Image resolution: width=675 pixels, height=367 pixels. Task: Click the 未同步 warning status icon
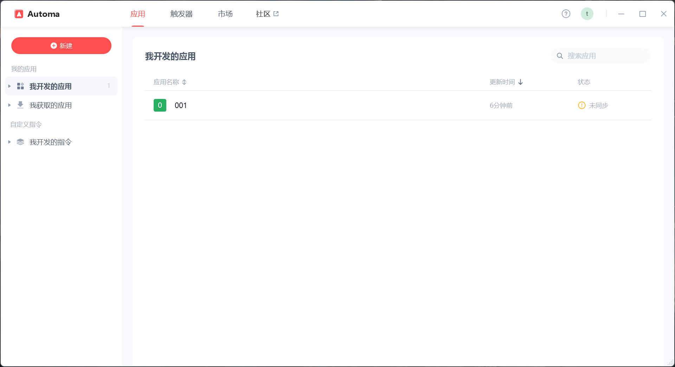pyautogui.click(x=581, y=105)
